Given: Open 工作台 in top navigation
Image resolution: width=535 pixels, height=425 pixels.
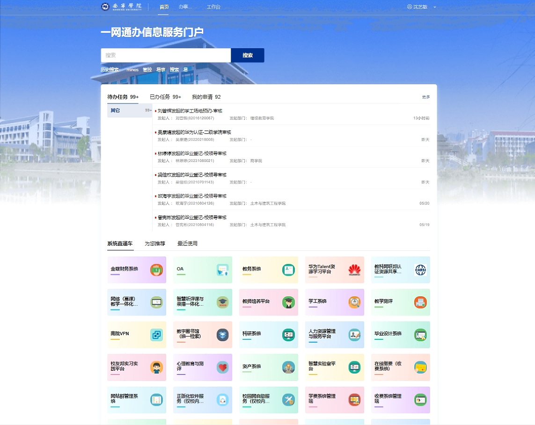Looking at the screenshot, I should [213, 7].
